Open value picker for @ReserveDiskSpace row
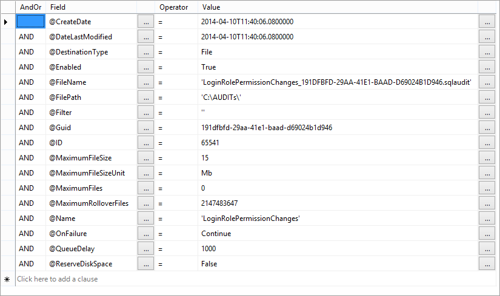Image resolution: width=500 pixels, height=296 pixels. click(x=487, y=264)
